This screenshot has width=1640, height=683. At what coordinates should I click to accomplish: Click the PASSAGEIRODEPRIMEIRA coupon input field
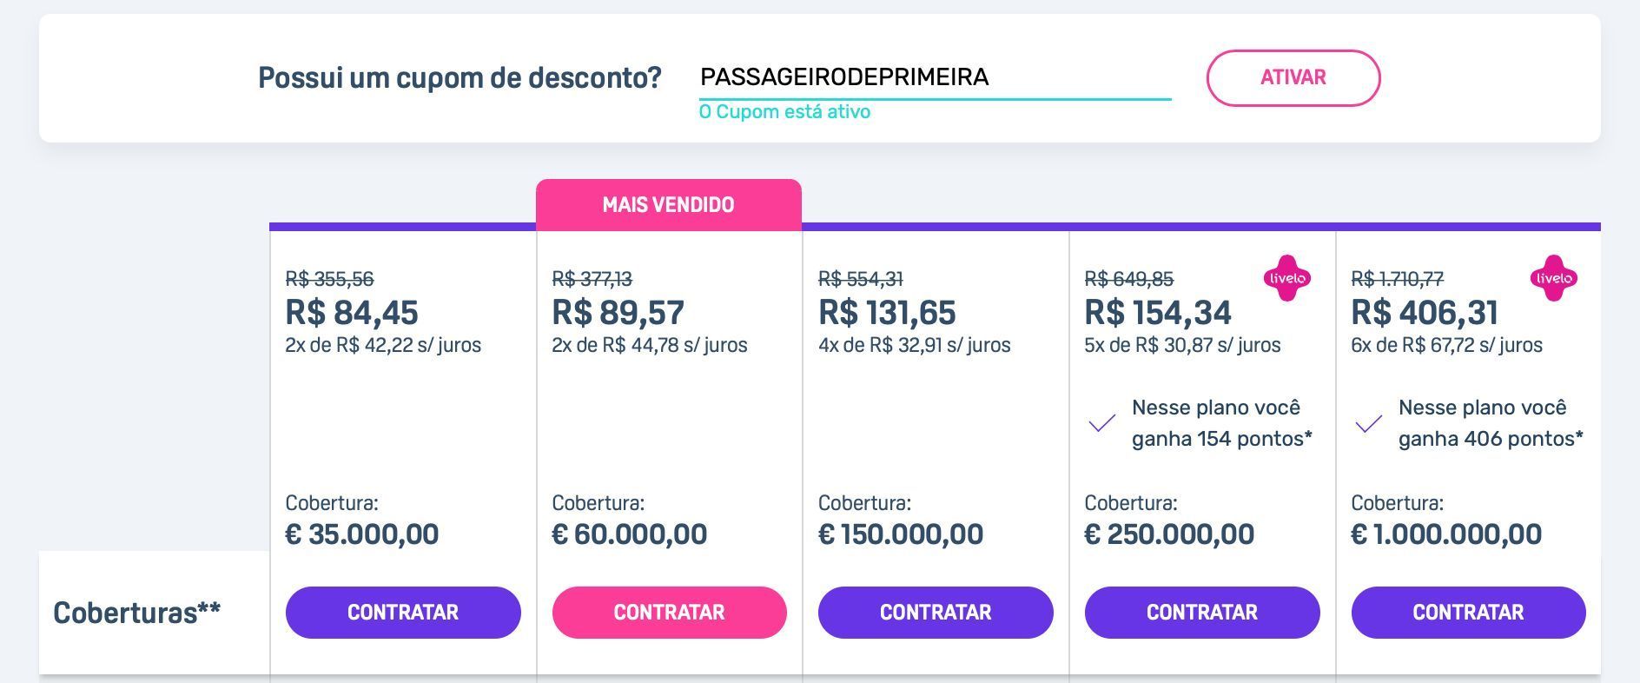click(936, 78)
